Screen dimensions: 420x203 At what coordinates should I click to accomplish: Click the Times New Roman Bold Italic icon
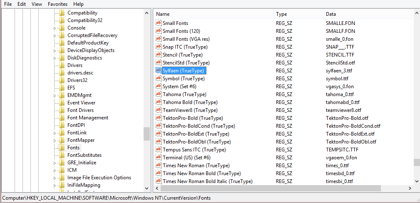(158, 181)
